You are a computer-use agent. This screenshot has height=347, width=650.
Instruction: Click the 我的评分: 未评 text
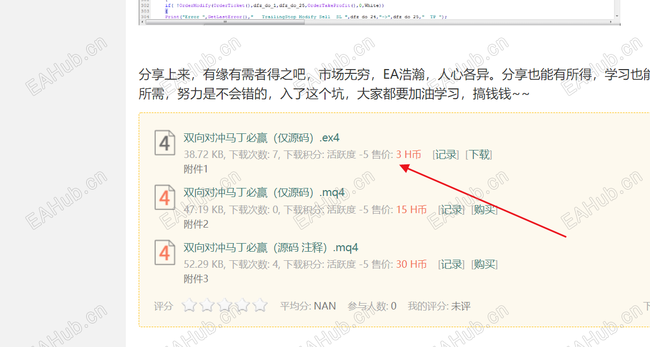click(439, 306)
